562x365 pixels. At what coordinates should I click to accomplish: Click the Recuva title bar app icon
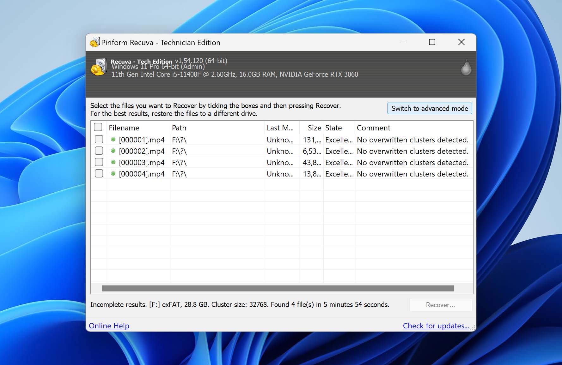pyautogui.click(x=95, y=42)
